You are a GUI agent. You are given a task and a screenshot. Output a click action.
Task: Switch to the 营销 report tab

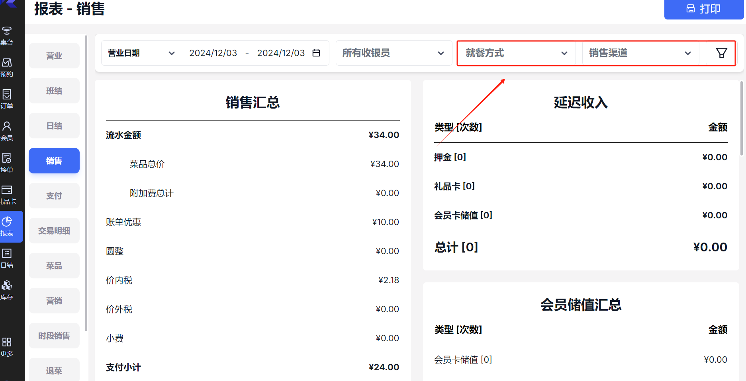coord(54,301)
